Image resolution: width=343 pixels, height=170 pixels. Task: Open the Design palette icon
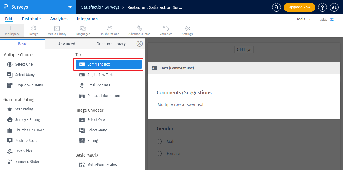click(x=34, y=29)
